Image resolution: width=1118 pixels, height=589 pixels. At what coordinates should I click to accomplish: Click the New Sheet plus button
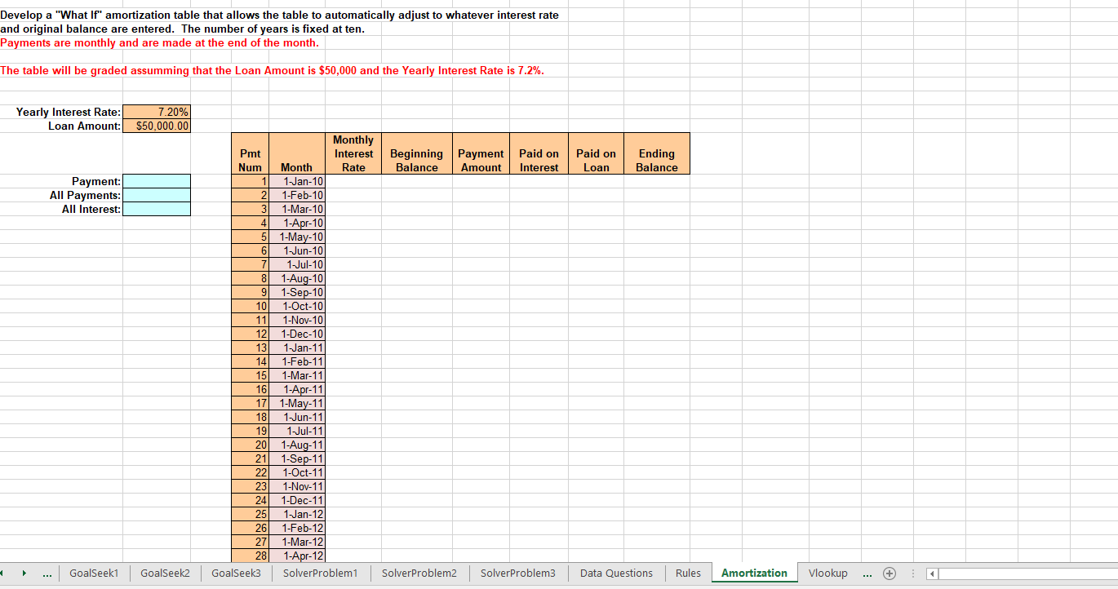point(890,573)
